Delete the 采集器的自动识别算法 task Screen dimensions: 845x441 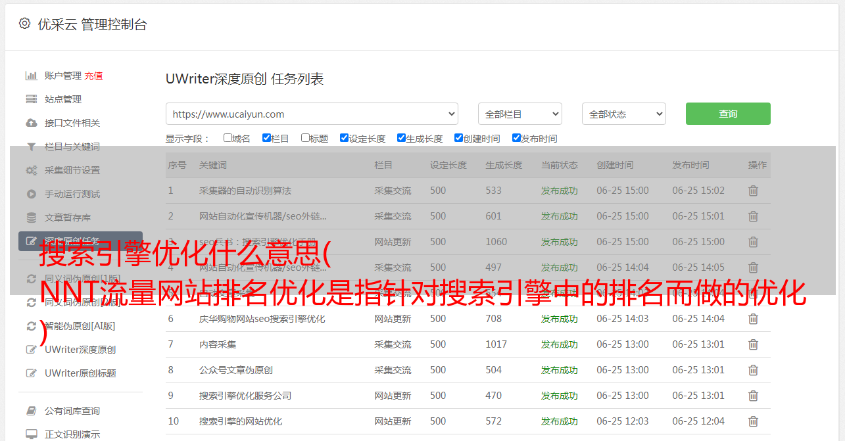pyautogui.click(x=754, y=191)
